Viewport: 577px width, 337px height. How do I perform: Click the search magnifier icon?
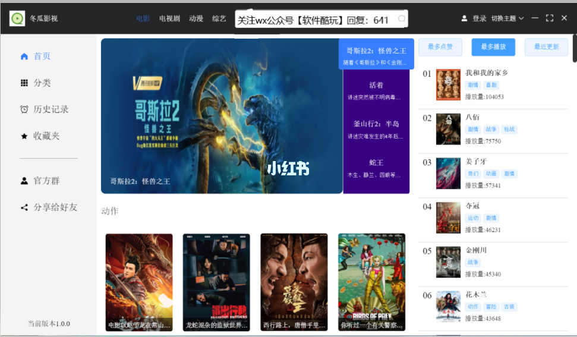[402, 18]
